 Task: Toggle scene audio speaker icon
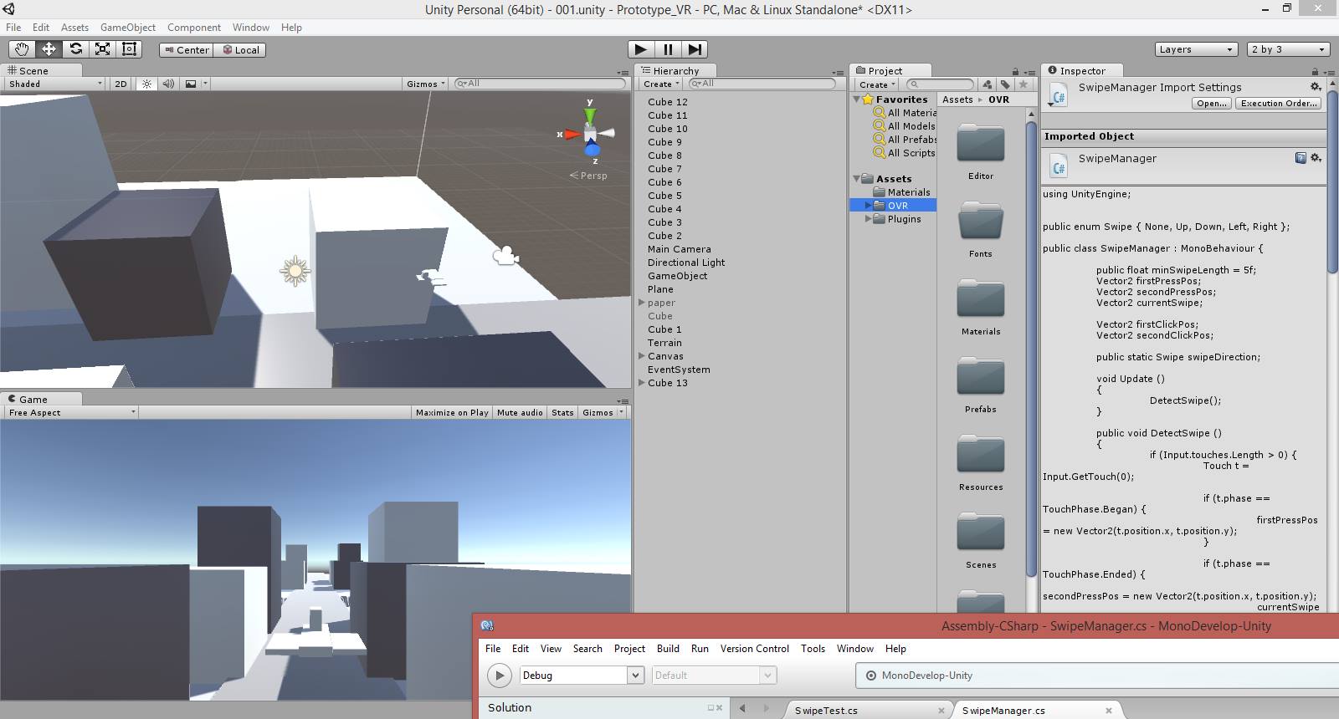(x=168, y=84)
